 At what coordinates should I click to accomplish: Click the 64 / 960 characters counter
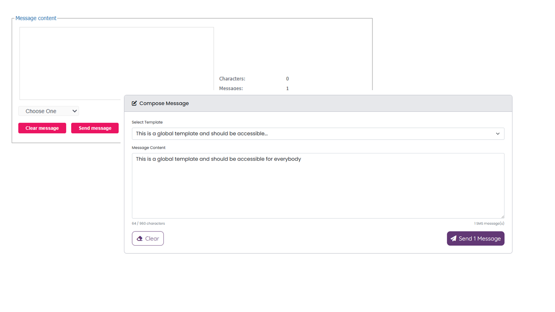click(148, 224)
